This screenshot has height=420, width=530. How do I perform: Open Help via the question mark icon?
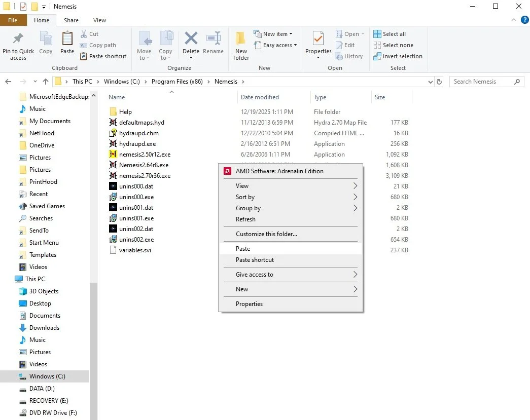coord(524,20)
